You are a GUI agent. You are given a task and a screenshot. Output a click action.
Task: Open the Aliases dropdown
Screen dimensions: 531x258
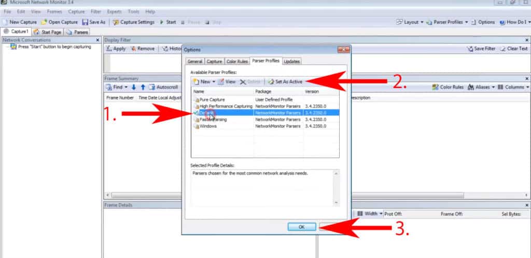pyautogui.click(x=481, y=87)
